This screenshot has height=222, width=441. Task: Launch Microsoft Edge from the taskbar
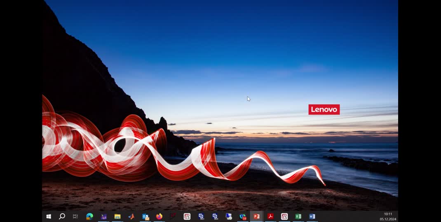click(x=89, y=216)
